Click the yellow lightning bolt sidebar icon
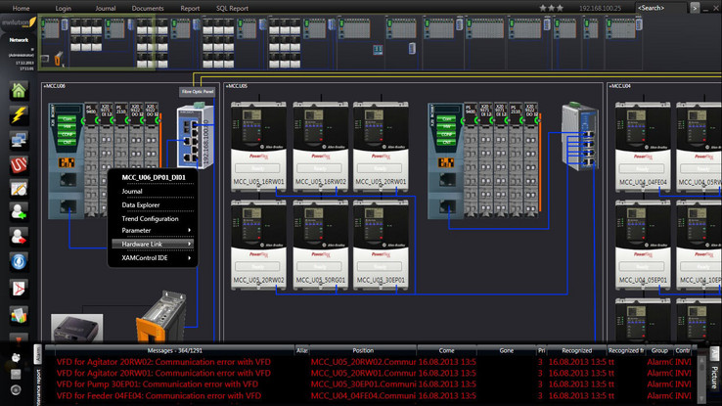The height and width of the screenshot is (406, 722). coord(18,115)
